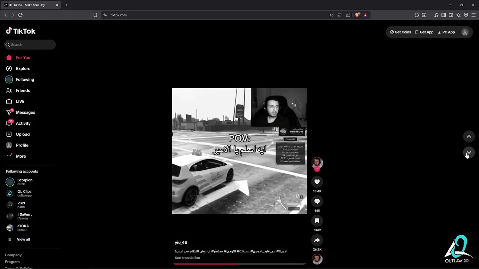
Task: Open Scorpion d02k account
Action: (25, 182)
